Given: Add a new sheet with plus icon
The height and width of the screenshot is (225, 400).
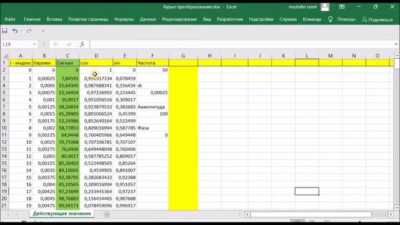Looking at the screenshot, I should click(x=107, y=214).
